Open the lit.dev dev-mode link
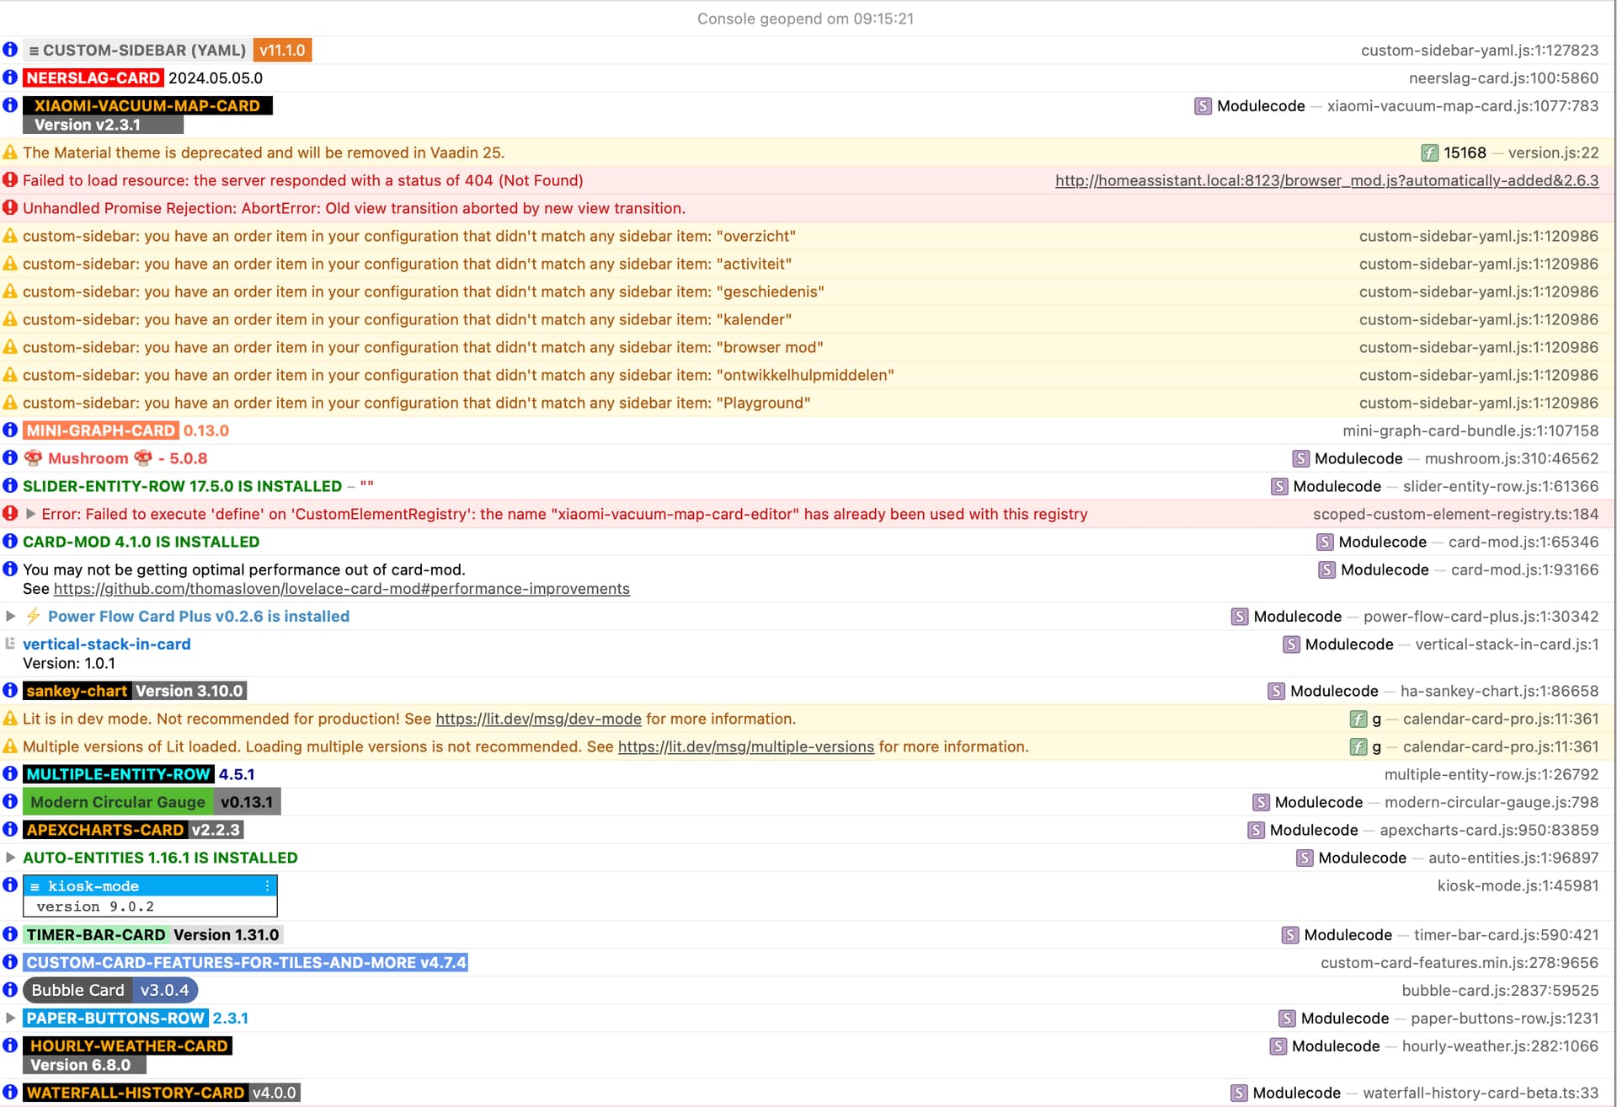Image resolution: width=1617 pixels, height=1107 pixels. (538, 719)
